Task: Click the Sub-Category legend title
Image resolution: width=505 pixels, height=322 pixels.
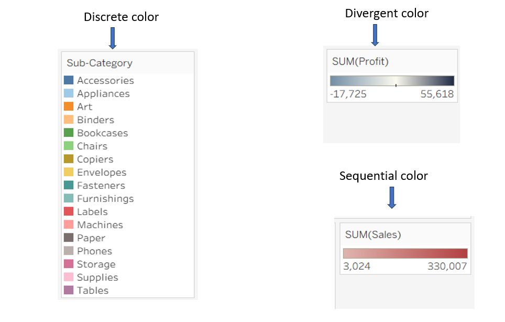Action: point(100,63)
